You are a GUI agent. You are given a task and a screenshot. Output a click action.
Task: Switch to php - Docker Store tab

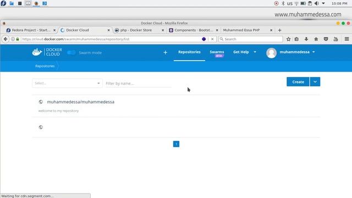point(136,30)
